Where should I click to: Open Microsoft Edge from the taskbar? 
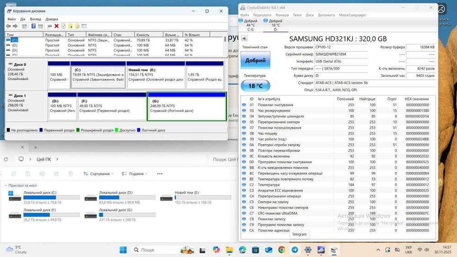click(242, 250)
